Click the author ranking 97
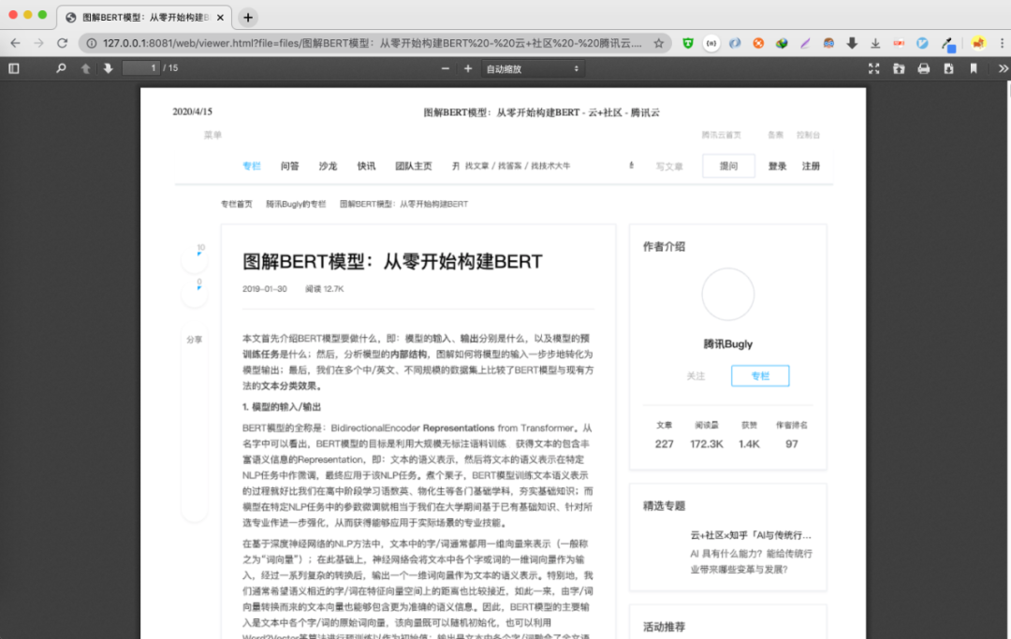The image size is (1011, 639). [792, 443]
